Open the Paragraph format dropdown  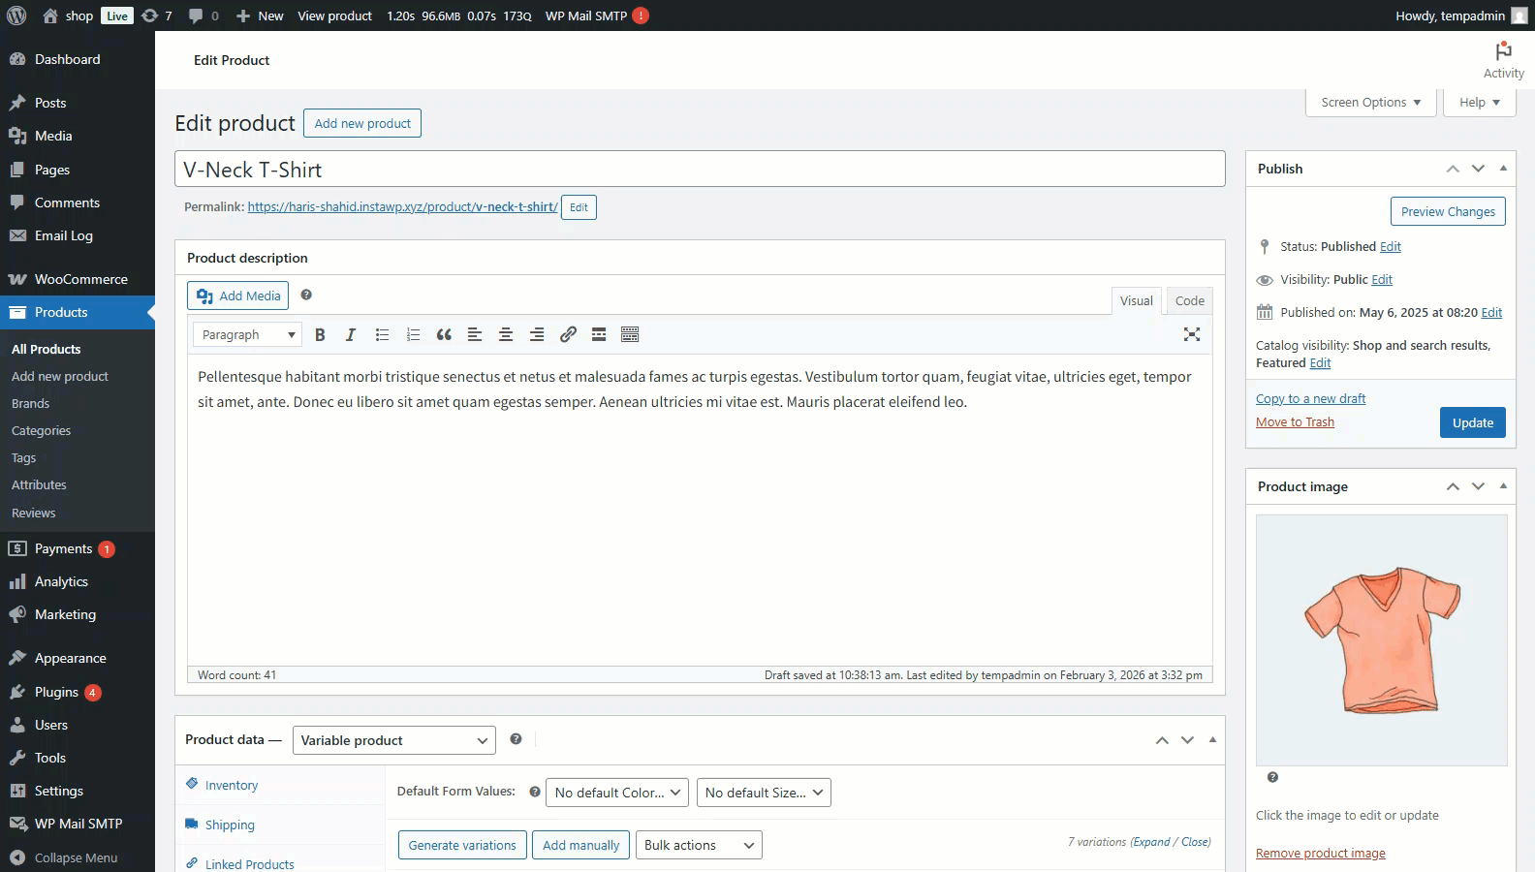(248, 334)
